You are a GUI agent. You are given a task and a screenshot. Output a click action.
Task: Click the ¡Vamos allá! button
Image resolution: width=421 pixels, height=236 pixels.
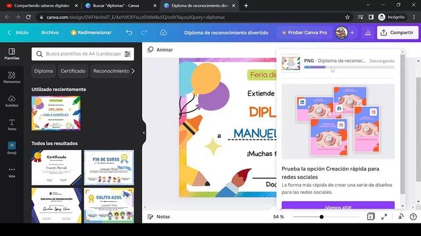[x=338, y=206]
